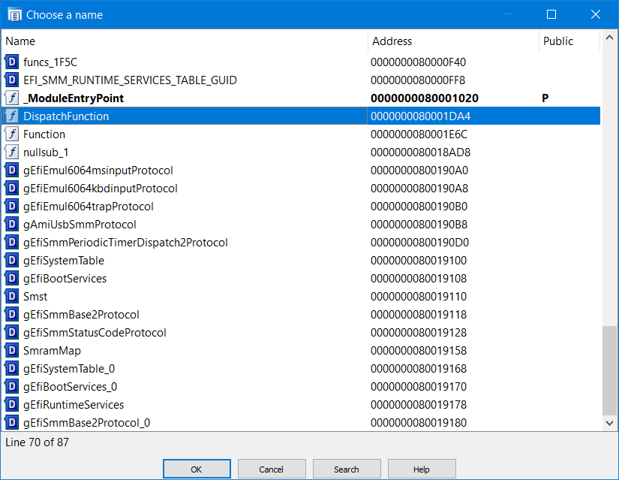The image size is (619, 480).
Task: Click the data icon beside gEfiRuntimeServices
Action: [x=12, y=404]
